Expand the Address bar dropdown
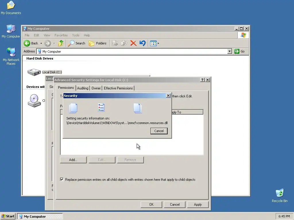The image size is (294, 220). click(x=229, y=51)
